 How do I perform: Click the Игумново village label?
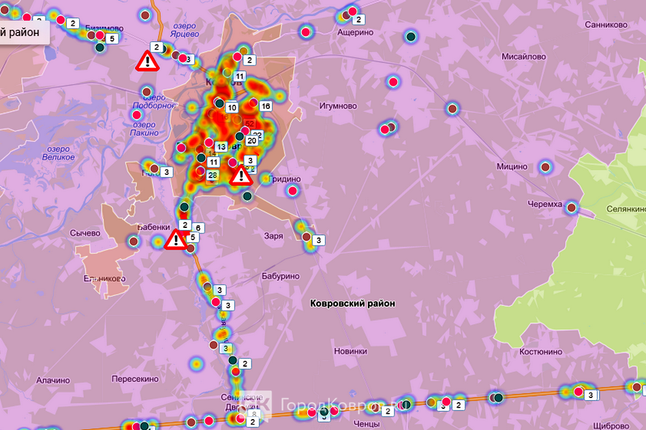pyautogui.click(x=337, y=106)
